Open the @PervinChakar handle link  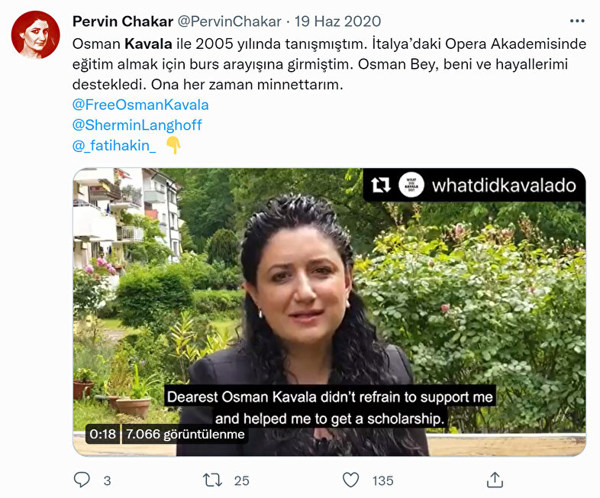coord(229,21)
